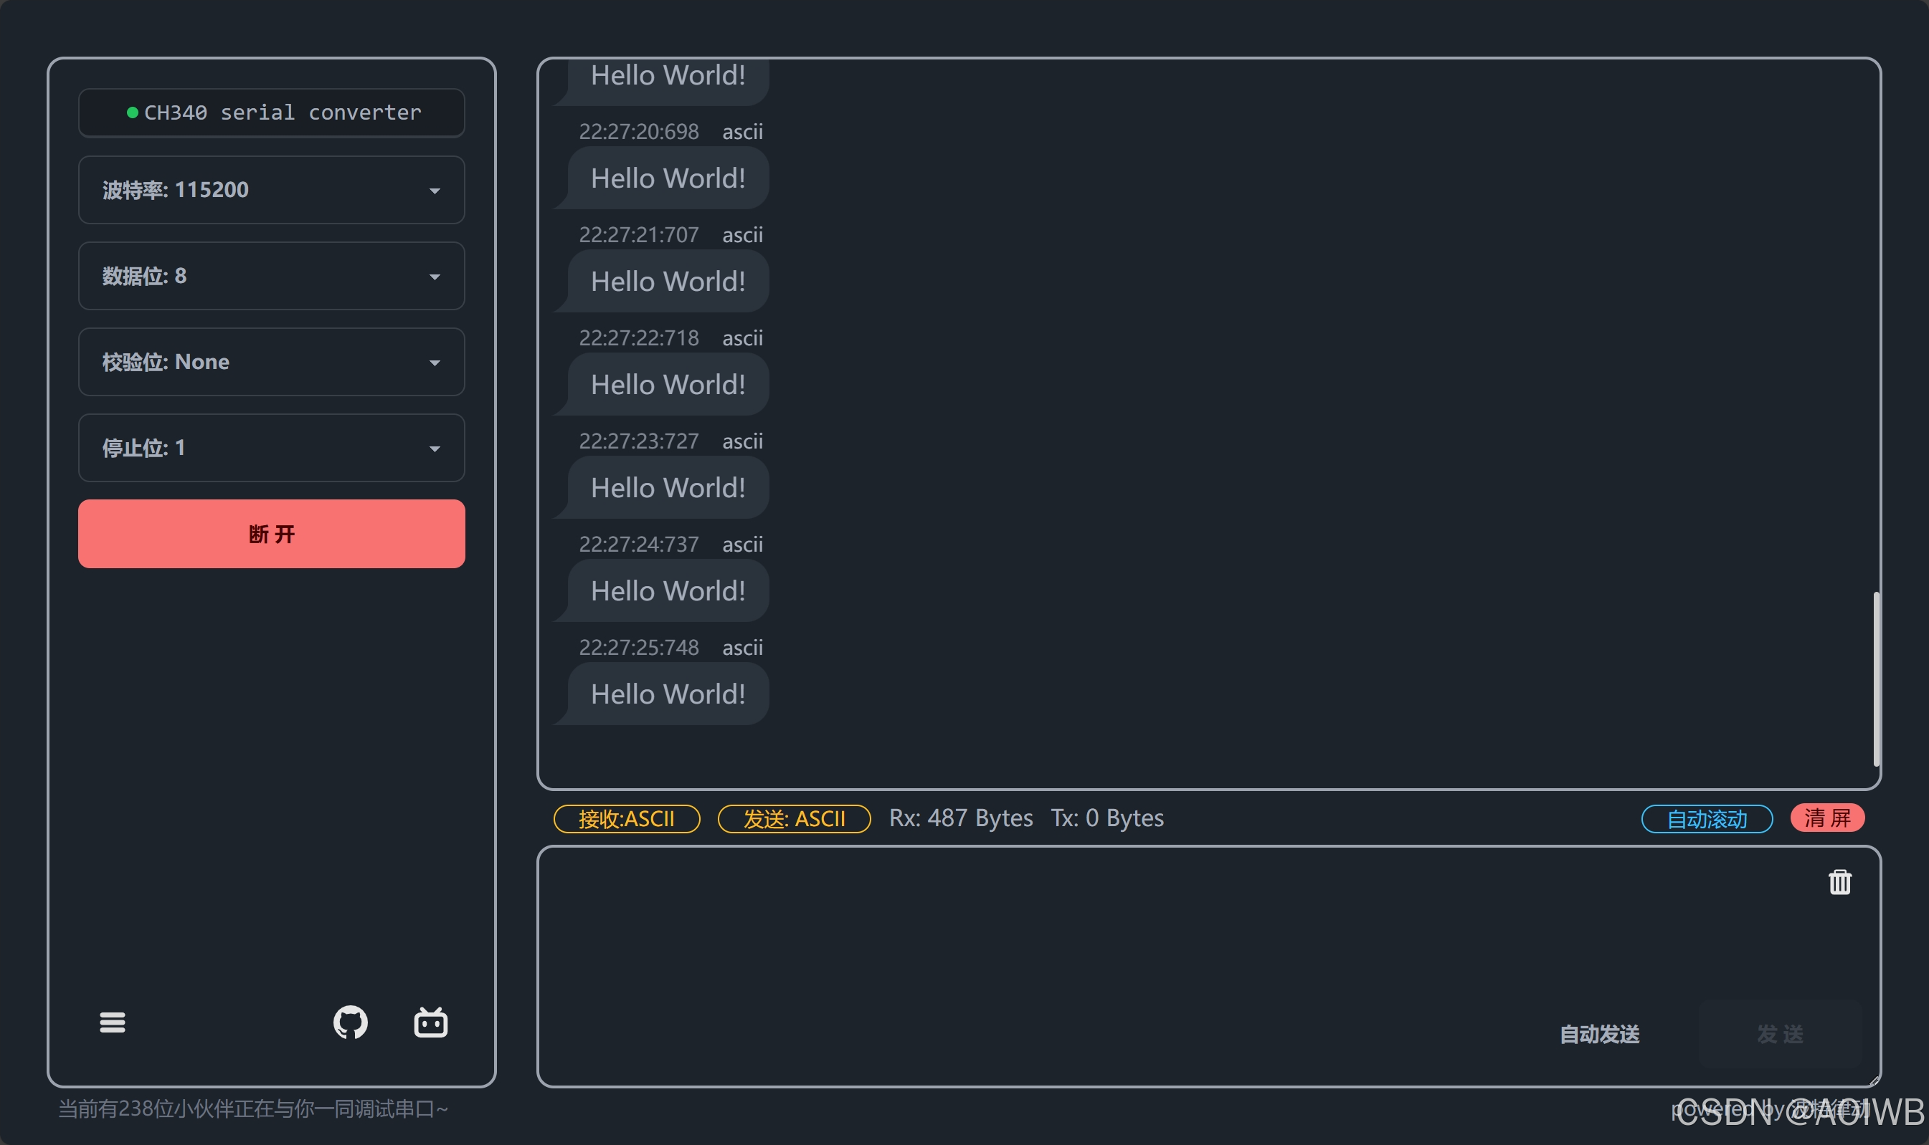Toggle auto-scroll (自动滚动)
The height and width of the screenshot is (1145, 1929).
(x=1707, y=819)
